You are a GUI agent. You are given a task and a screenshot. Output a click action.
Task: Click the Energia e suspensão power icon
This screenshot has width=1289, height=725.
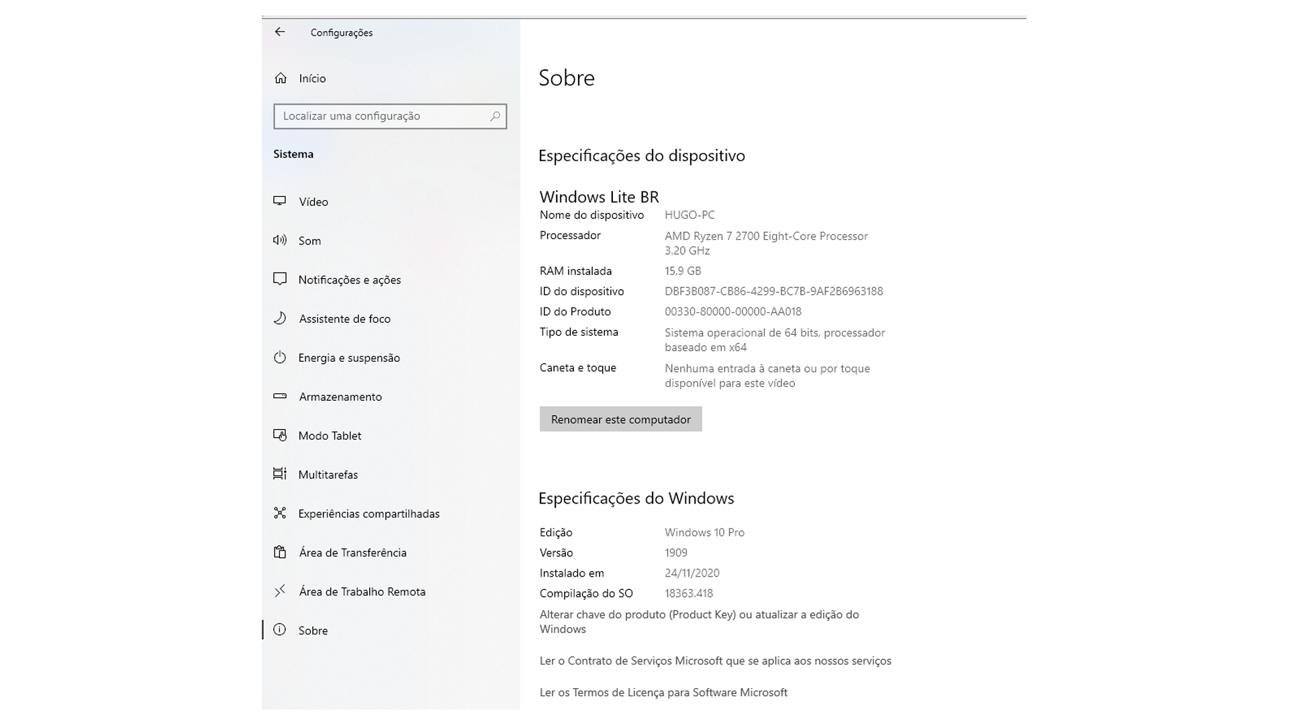[280, 357]
